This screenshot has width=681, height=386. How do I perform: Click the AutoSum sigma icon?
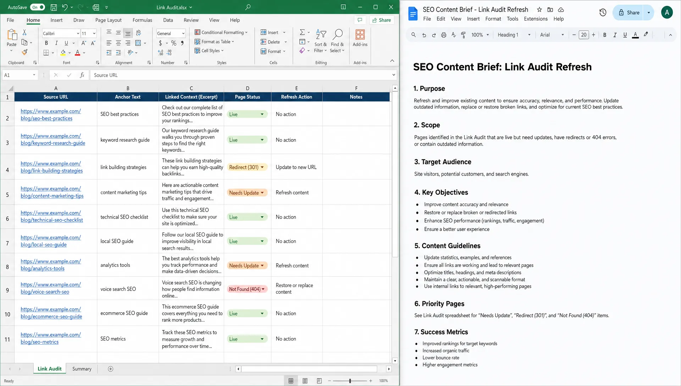coord(302,32)
